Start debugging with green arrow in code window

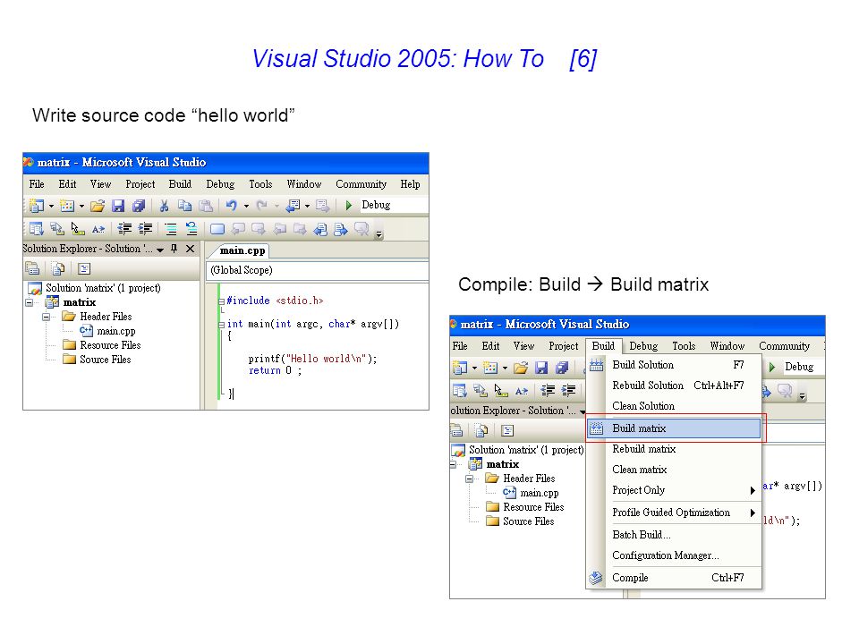348,206
